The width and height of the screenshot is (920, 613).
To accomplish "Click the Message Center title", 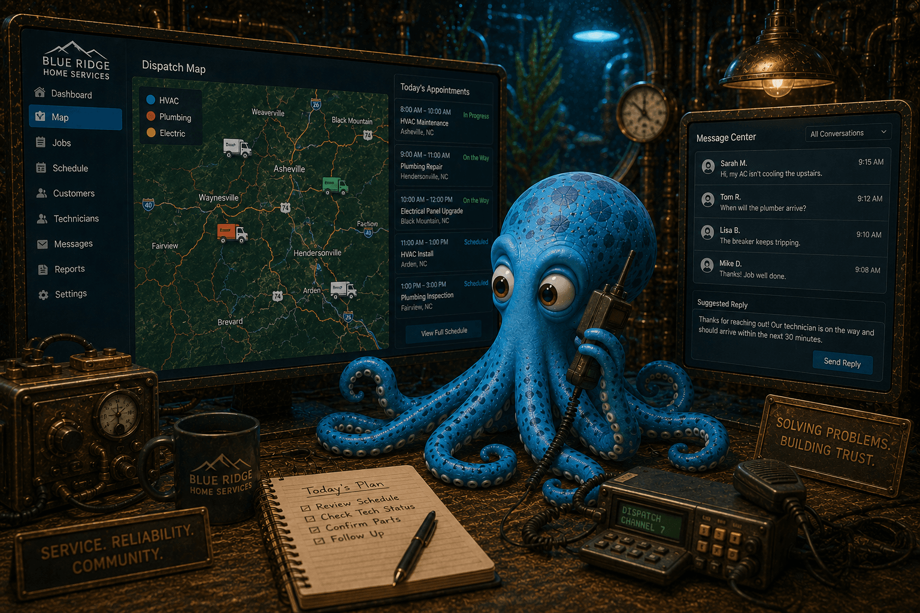I will (726, 138).
